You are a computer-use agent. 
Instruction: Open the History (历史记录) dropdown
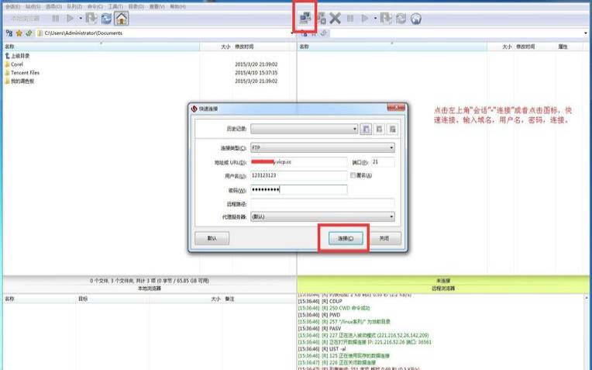click(305, 129)
